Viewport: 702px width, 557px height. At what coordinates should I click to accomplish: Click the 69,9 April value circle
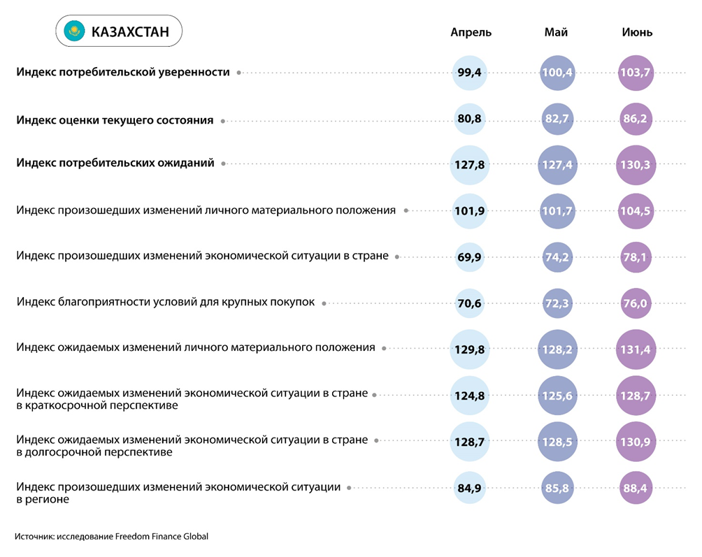(470, 257)
